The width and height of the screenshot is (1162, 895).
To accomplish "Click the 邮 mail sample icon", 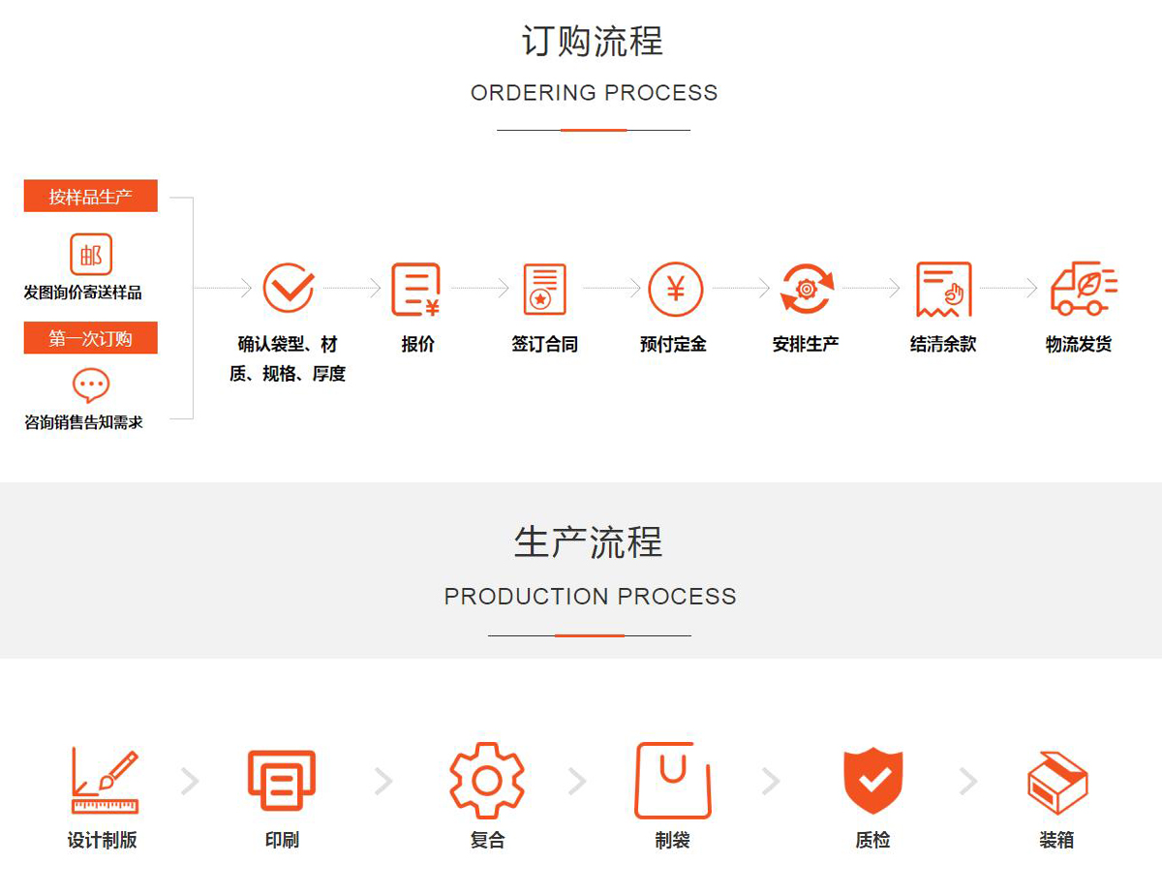I will (91, 255).
